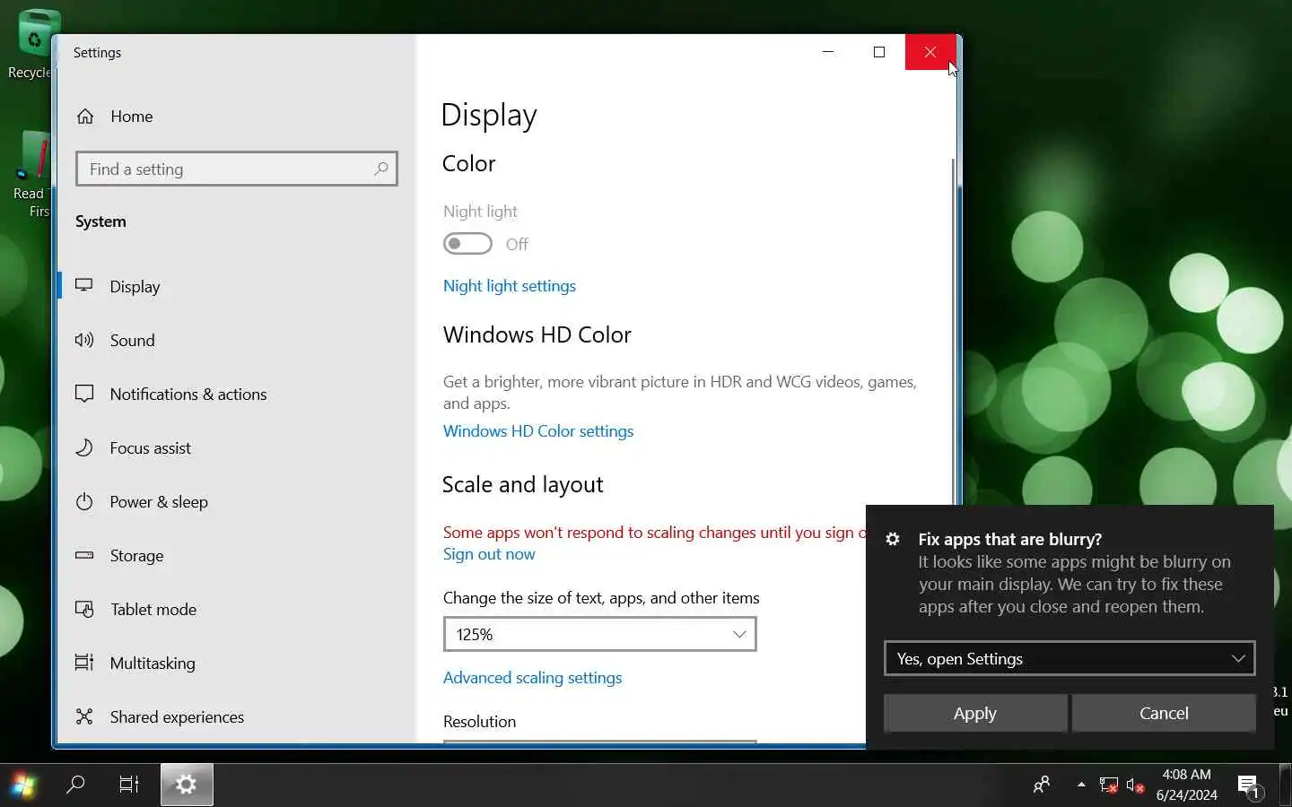Click the network status tray icon

coord(1109,785)
